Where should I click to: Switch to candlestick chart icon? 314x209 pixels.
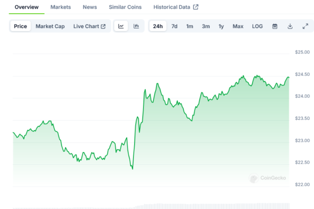136,27
